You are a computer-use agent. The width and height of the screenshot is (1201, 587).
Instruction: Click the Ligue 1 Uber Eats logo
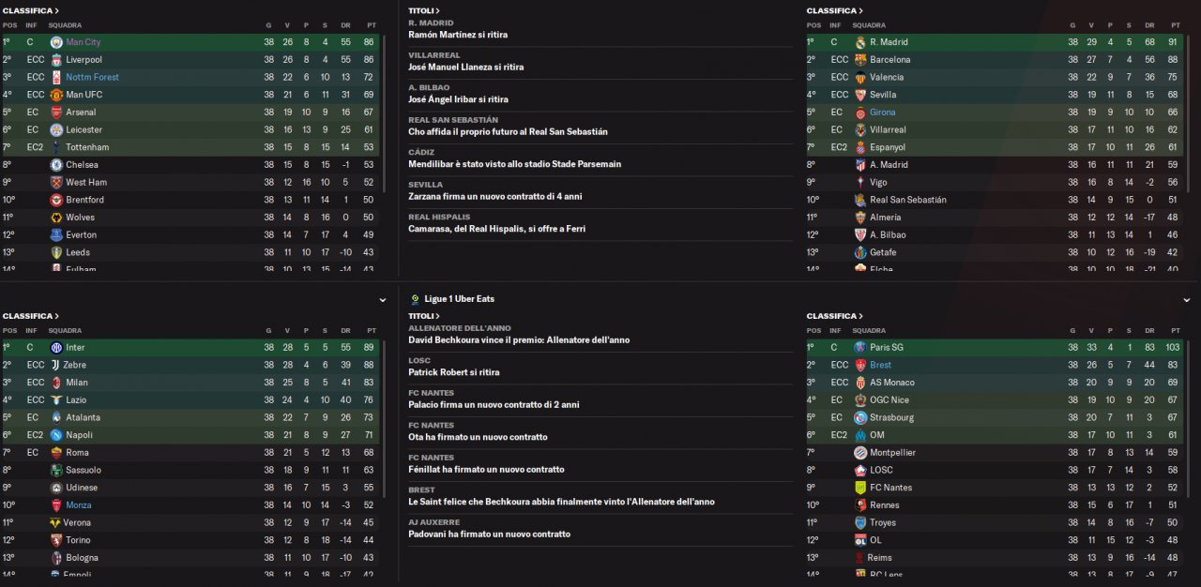415,299
